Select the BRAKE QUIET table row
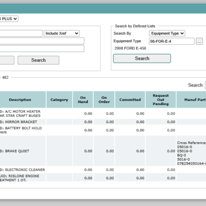Viewport: 206px width, 206px height. (x=103, y=151)
